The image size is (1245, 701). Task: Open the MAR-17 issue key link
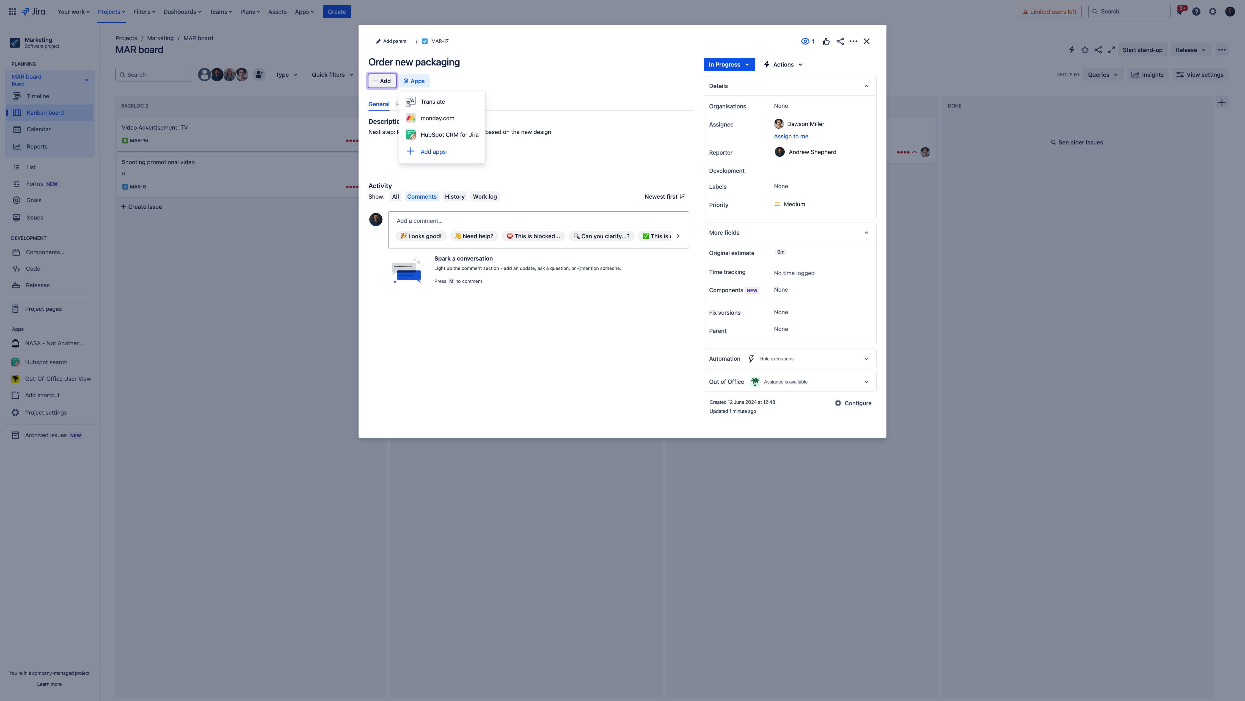tap(439, 42)
